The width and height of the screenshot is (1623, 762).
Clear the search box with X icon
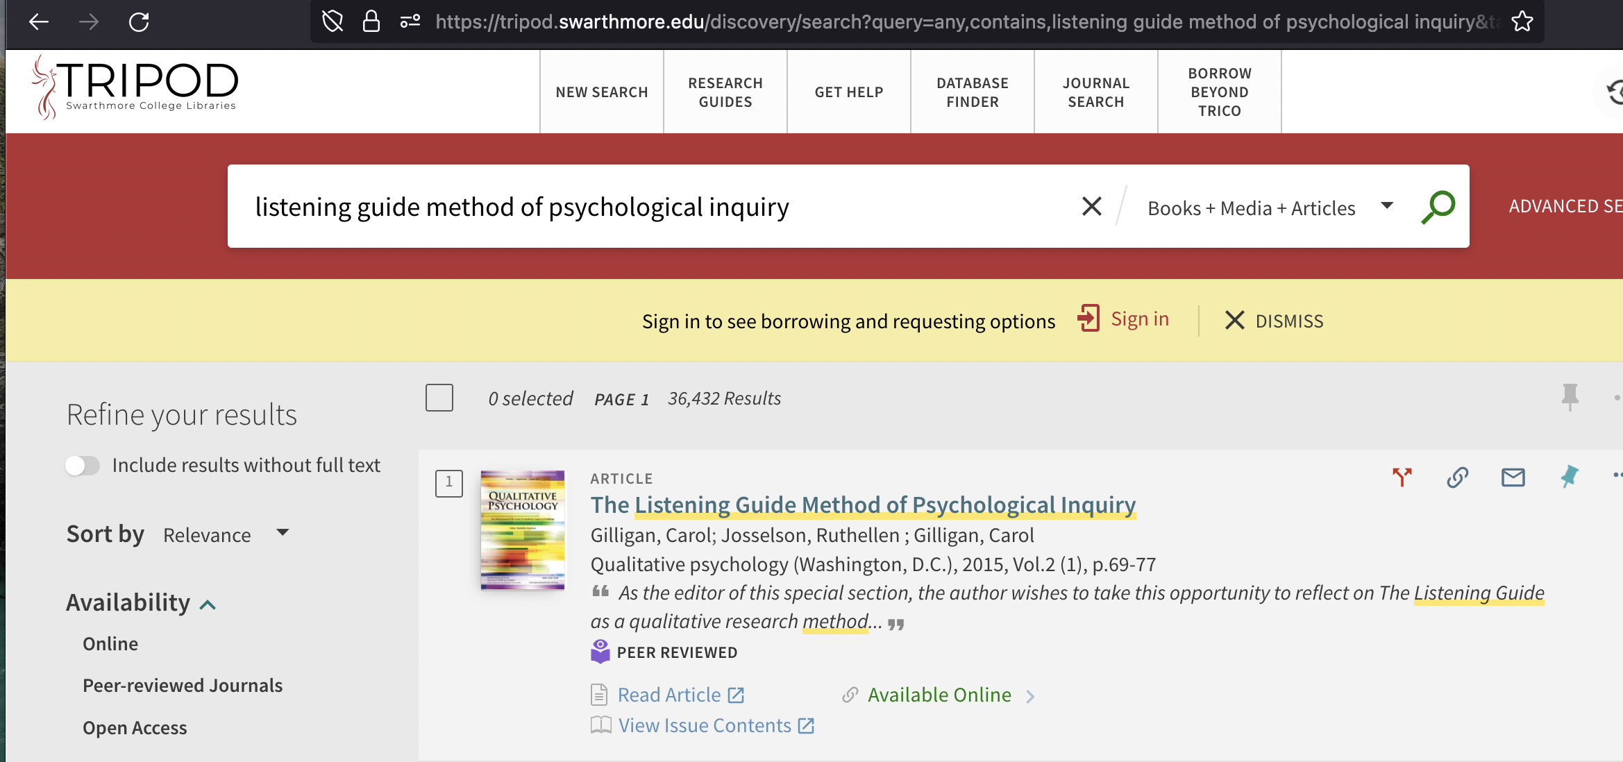(x=1091, y=206)
